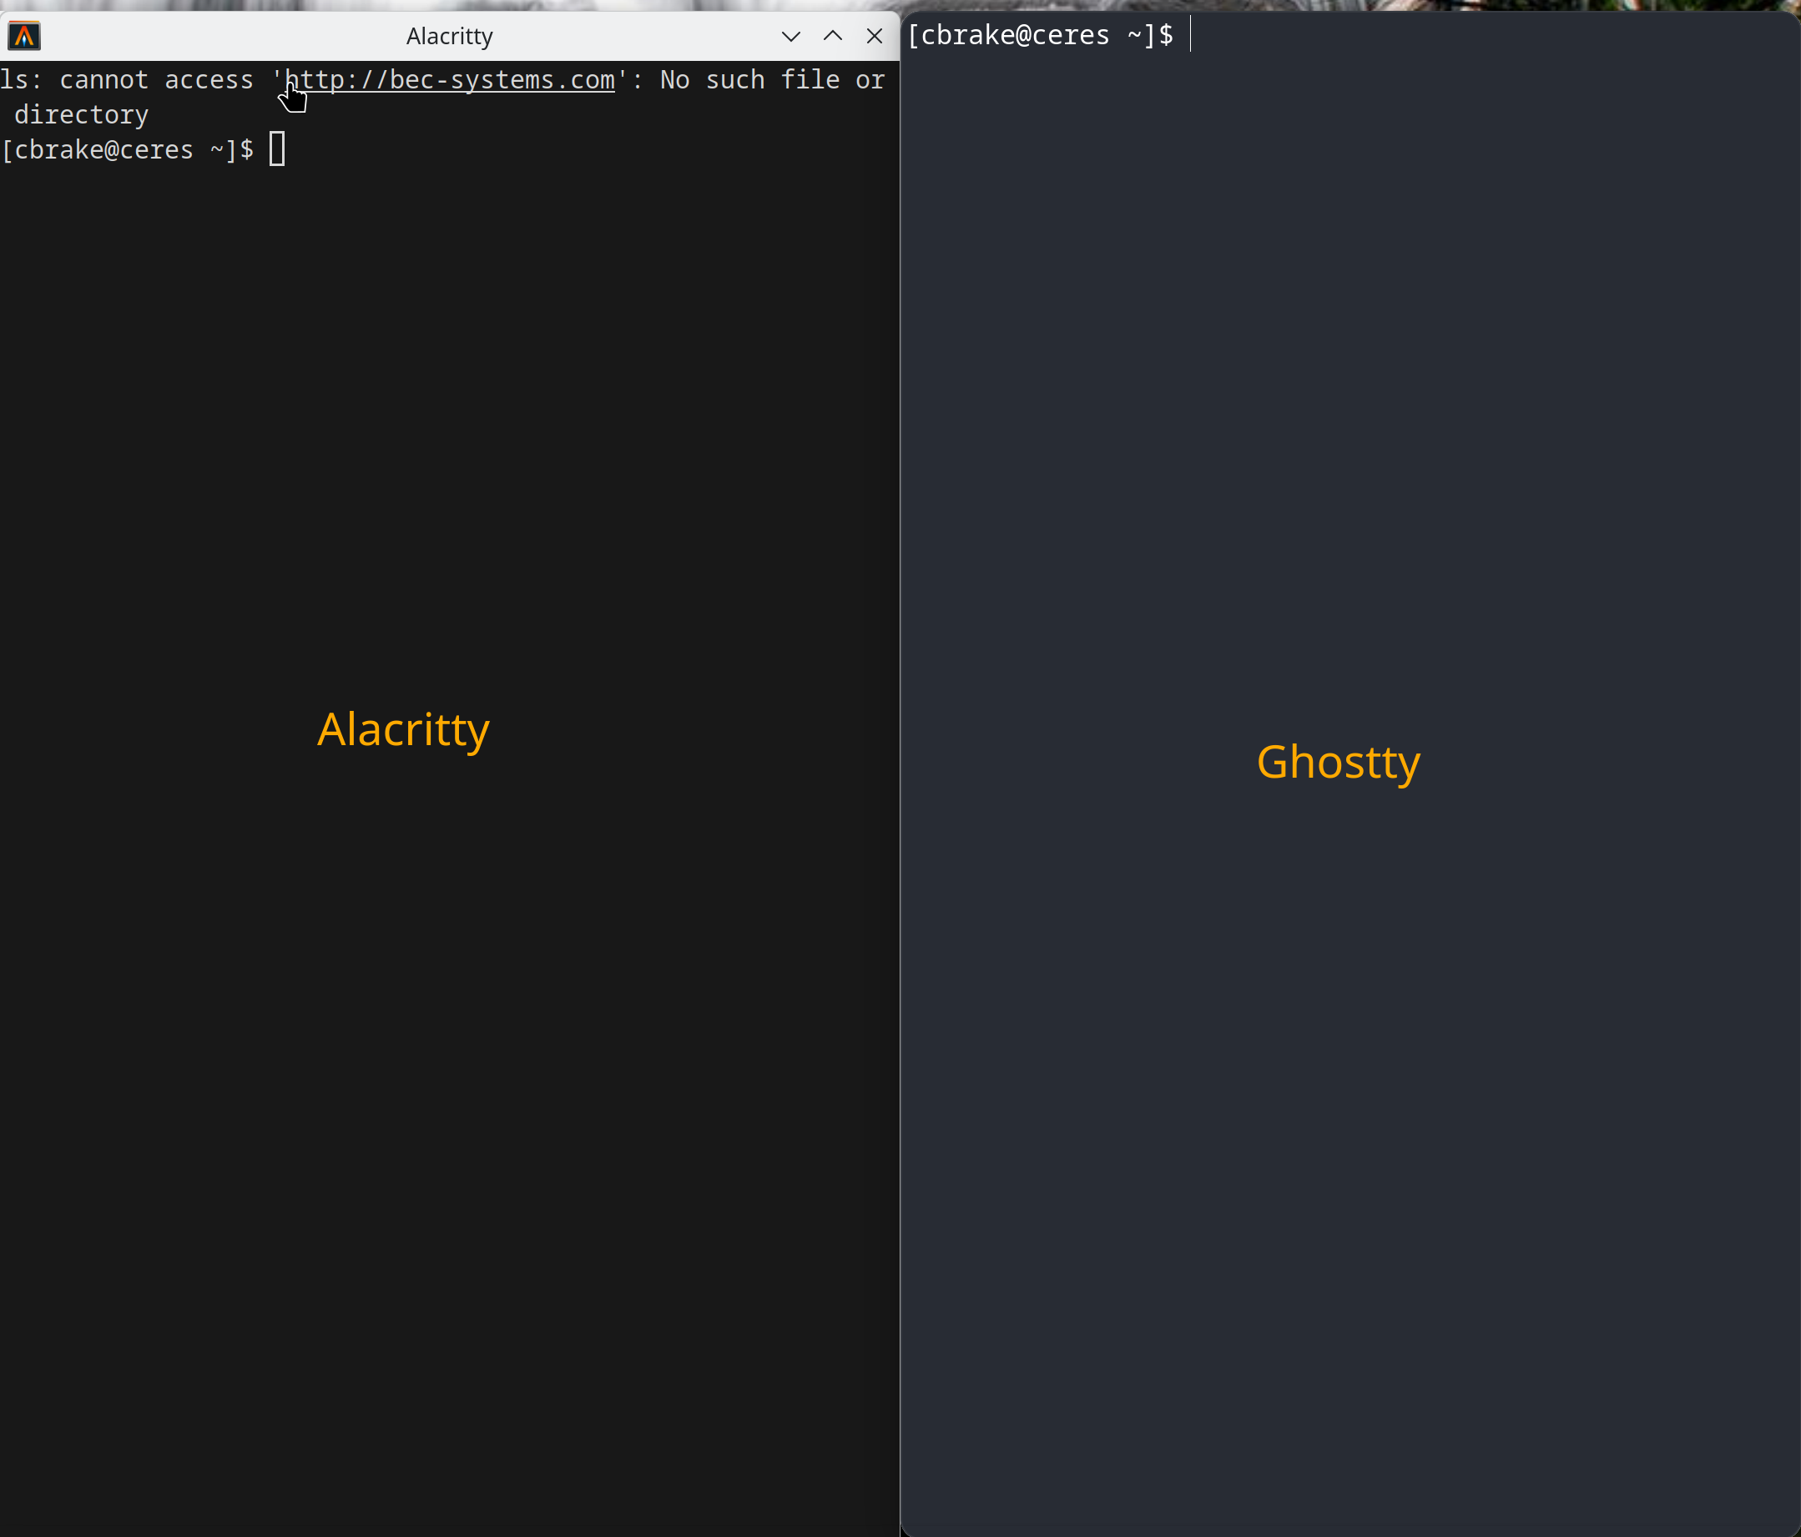This screenshot has width=1801, height=1537.
Task: Click the Alacritty app icon in title bar
Action: [x=24, y=36]
